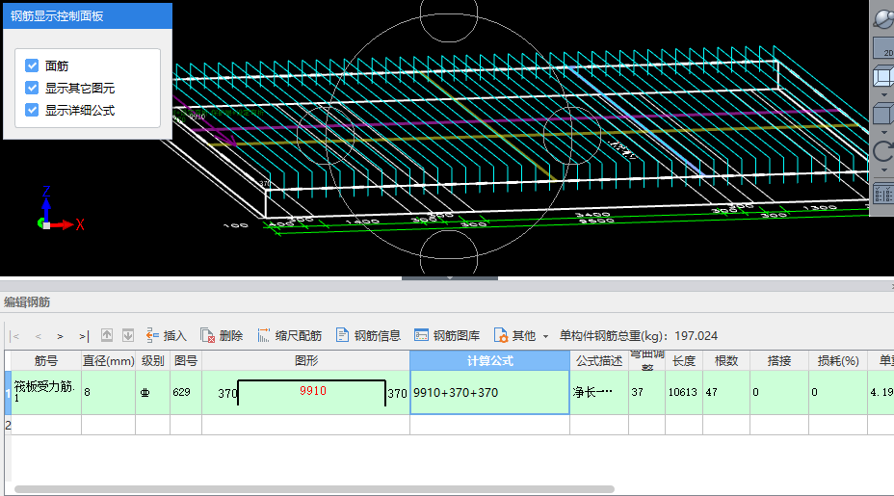Click the formula cell 9910+370+370

click(489, 392)
